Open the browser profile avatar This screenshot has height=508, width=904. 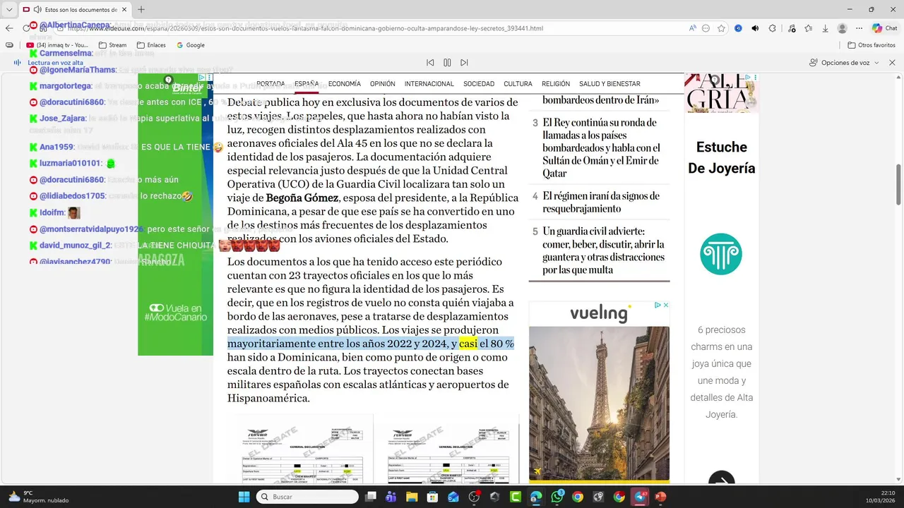point(842,28)
